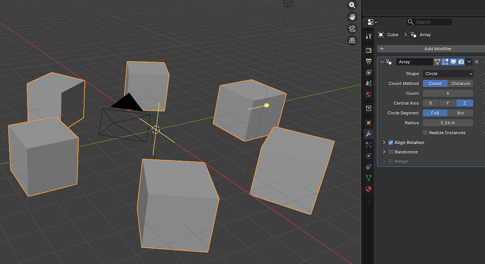Screen dimensions: 485x264
Task: Select Count as Count Method
Action: (435, 83)
